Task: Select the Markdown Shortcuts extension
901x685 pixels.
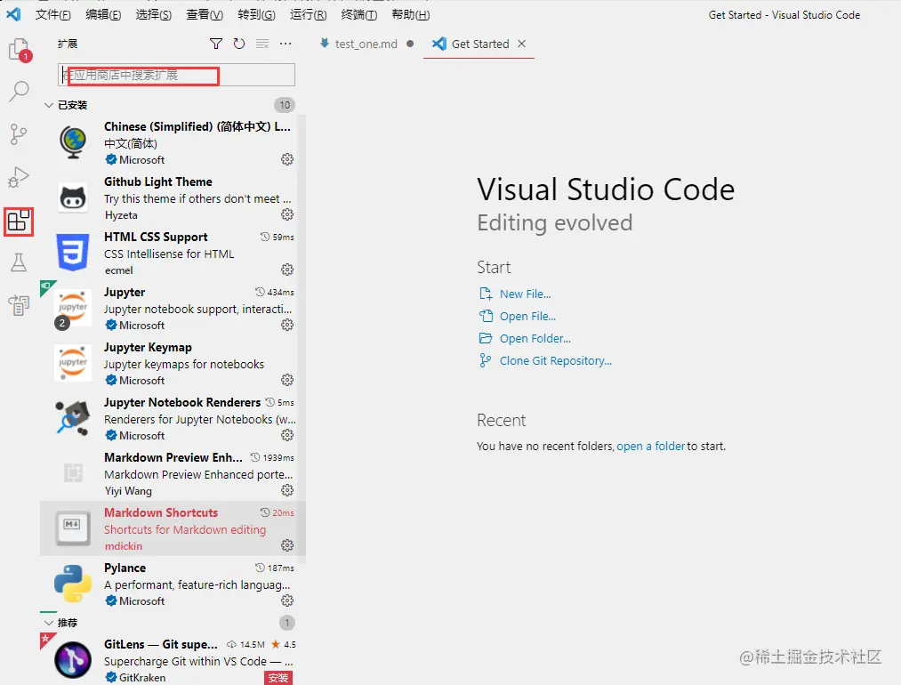Action: [173, 528]
